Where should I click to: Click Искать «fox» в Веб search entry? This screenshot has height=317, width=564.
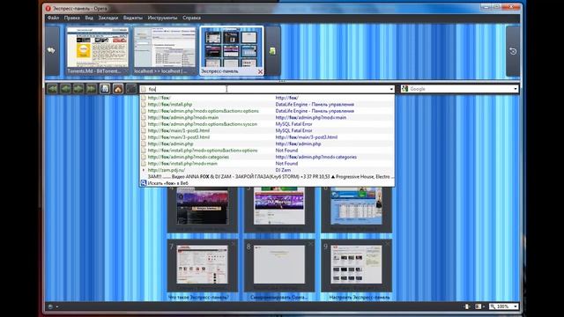coord(267,183)
